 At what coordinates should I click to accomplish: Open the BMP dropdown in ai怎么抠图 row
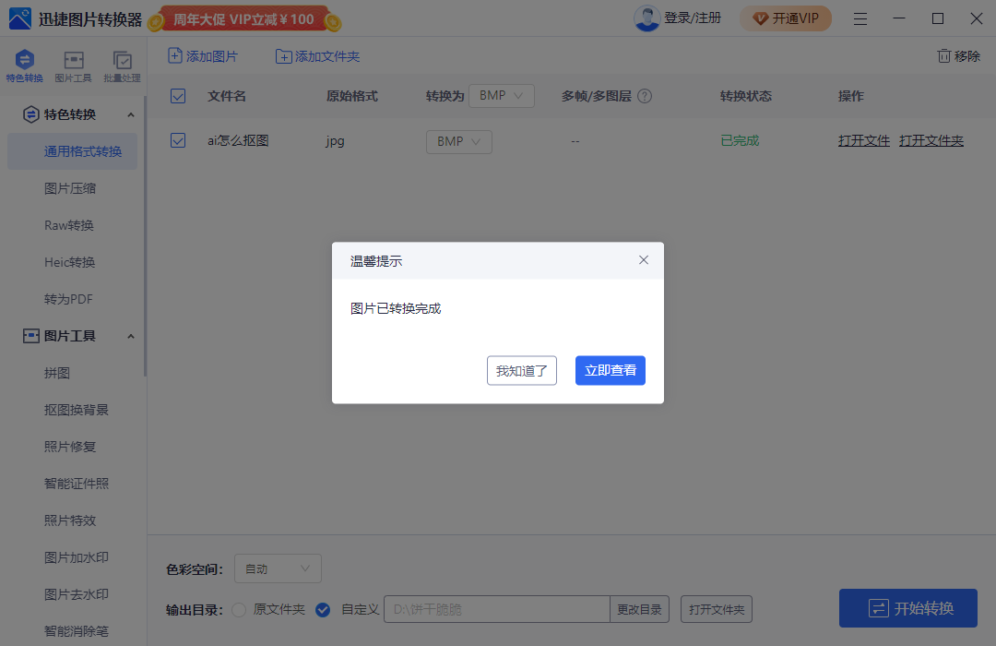tap(458, 141)
